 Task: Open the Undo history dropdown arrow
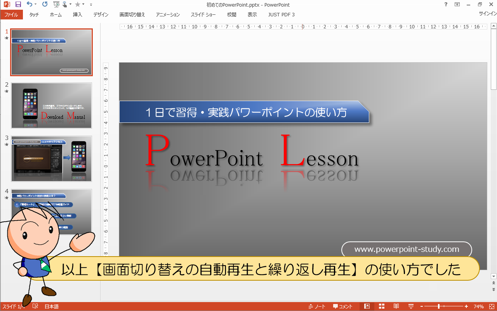click(35, 5)
